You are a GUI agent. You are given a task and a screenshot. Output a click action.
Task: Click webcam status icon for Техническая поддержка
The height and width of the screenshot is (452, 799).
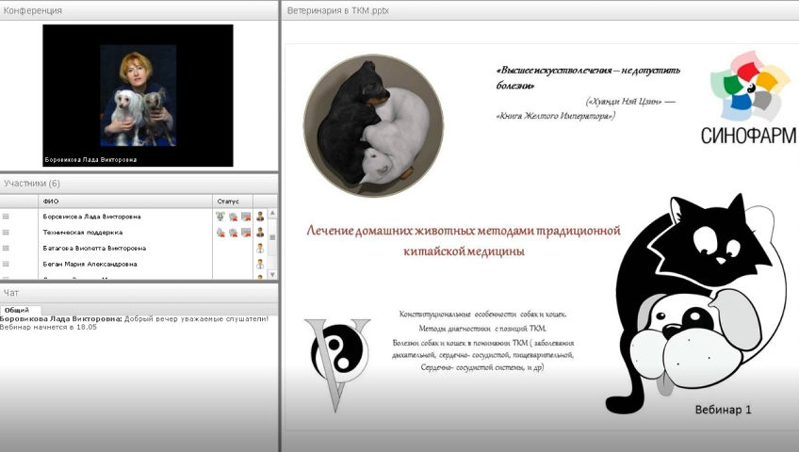pos(233,233)
